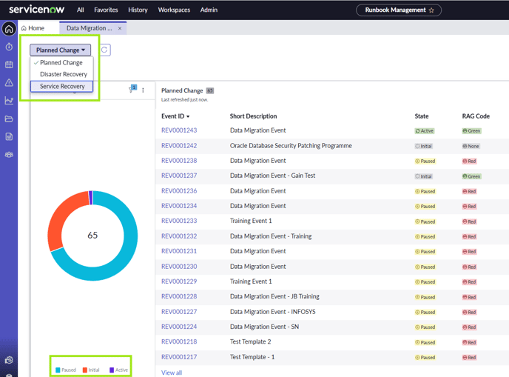Open the calendar icon in the sidebar
Viewport: 509px width, 377px height.
click(x=9, y=65)
